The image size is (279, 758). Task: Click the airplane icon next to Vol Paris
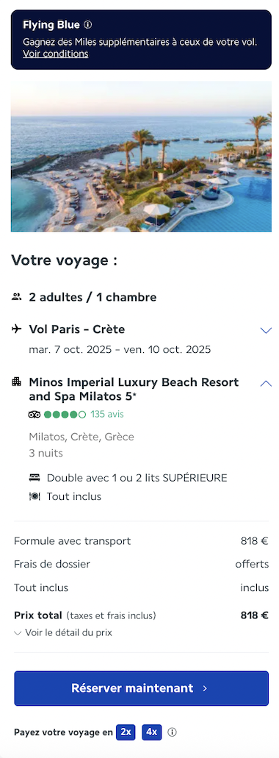point(16,329)
